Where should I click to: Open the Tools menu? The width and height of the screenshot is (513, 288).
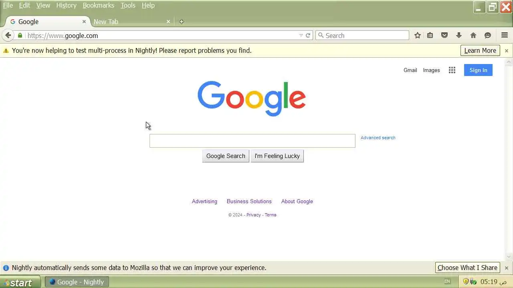(x=128, y=5)
